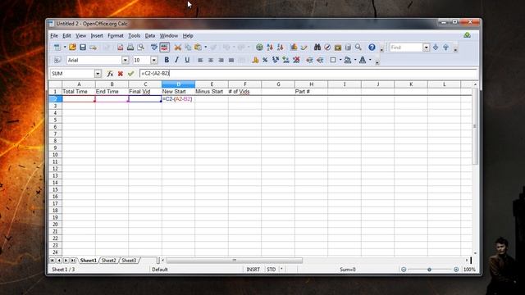Apply Currency number format
Screen dimensions: 525x295
[255, 60]
